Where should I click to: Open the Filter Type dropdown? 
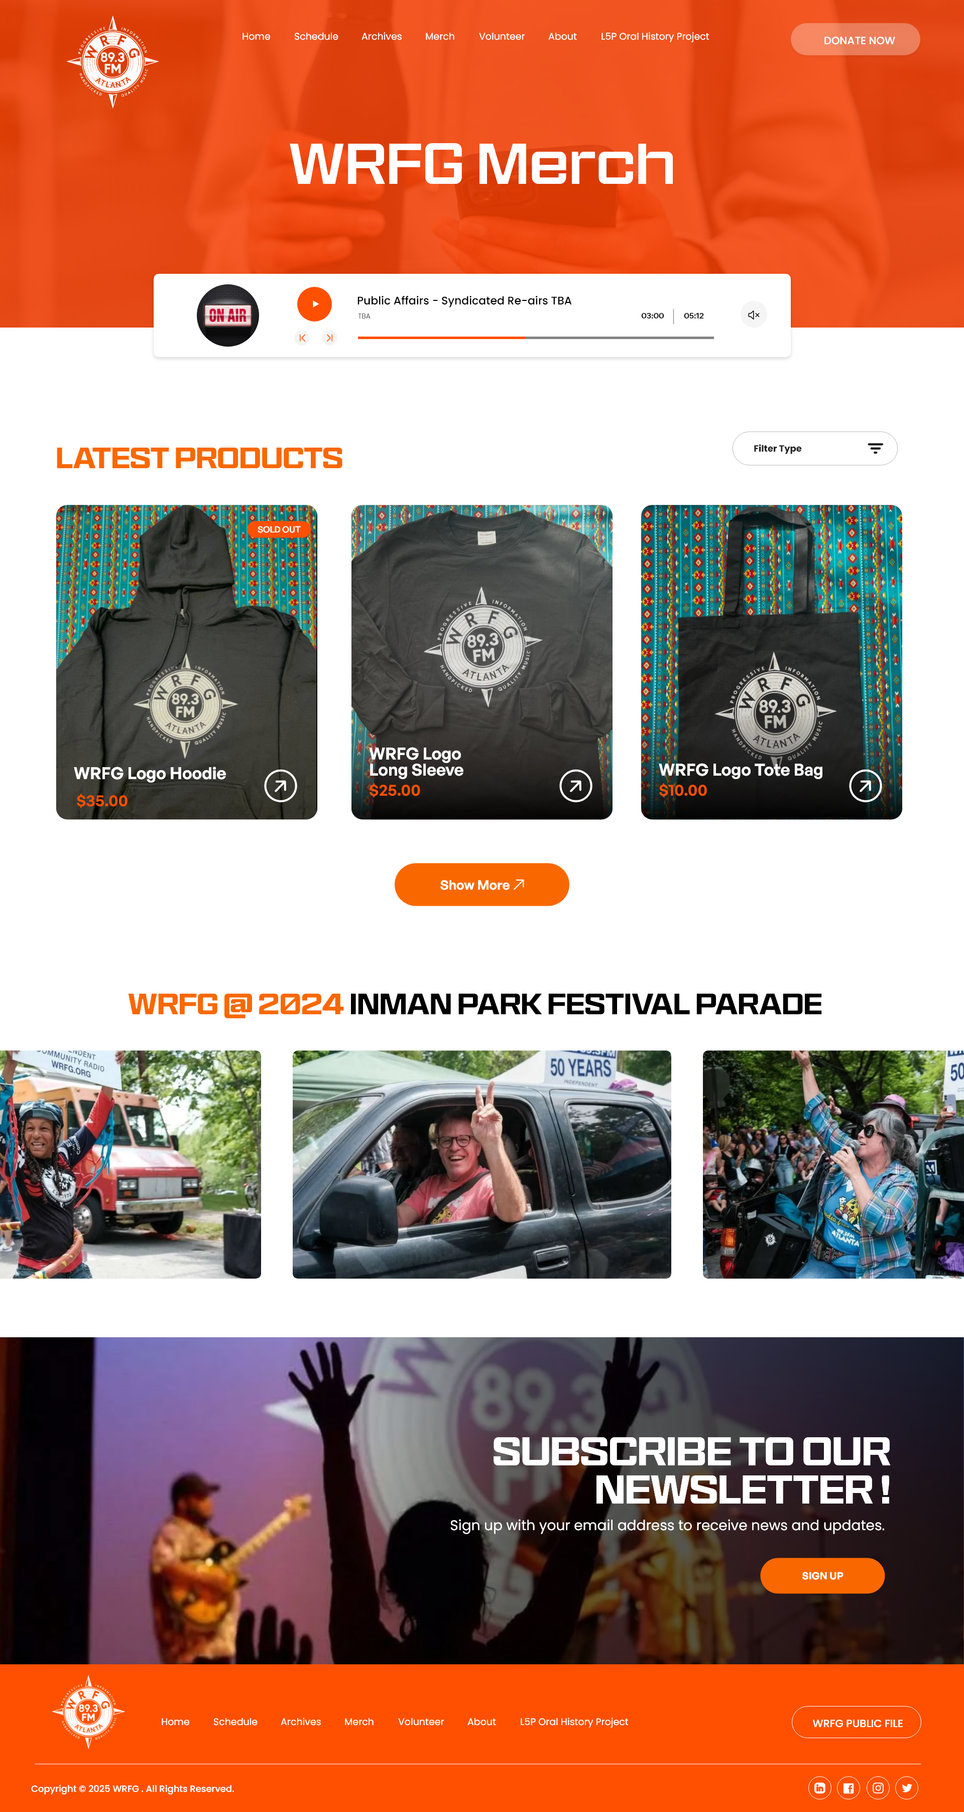pyautogui.click(x=814, y=448)
